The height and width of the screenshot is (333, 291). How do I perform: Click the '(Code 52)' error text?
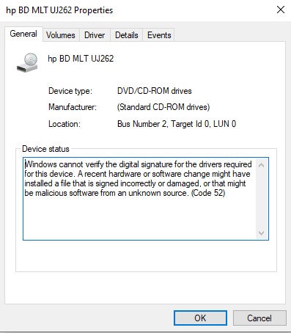click(x=208, y=193)
